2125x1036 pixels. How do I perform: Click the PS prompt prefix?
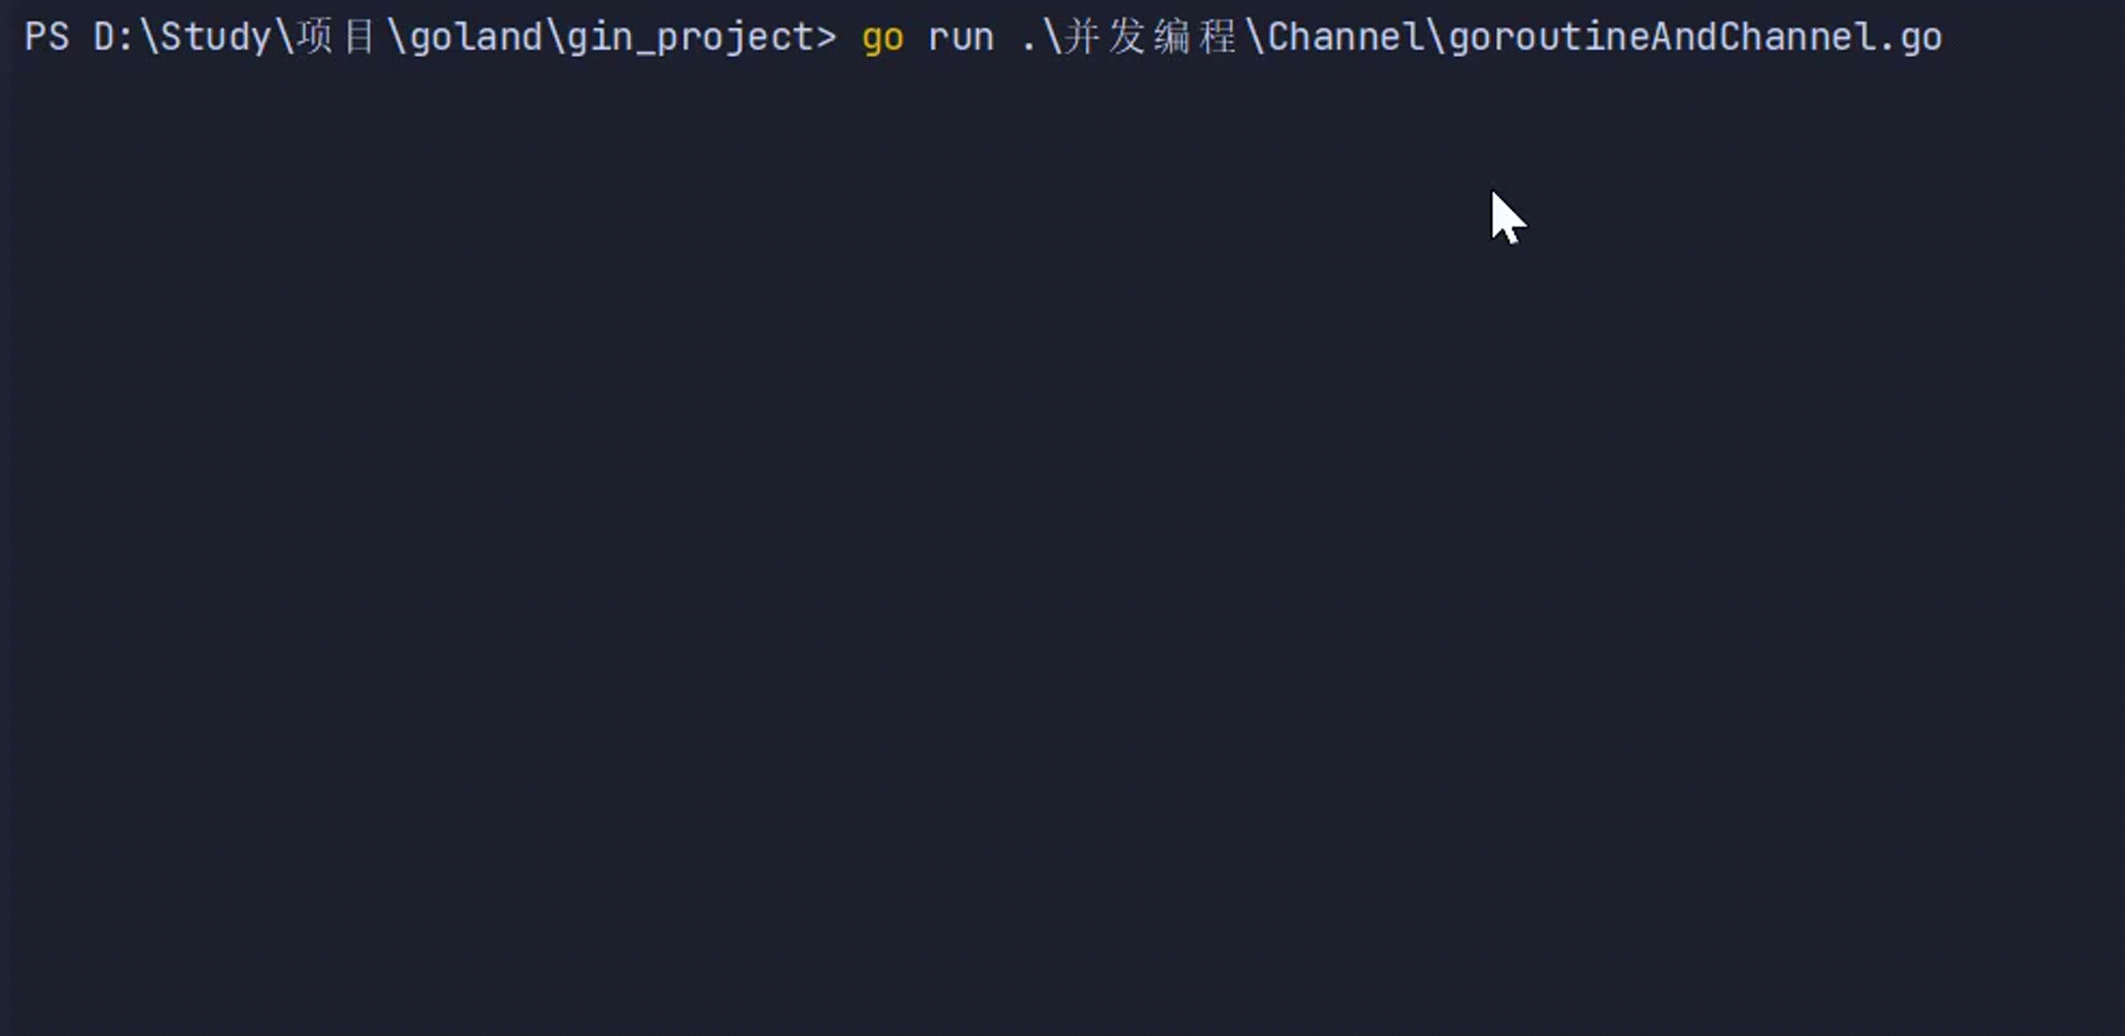46,37
